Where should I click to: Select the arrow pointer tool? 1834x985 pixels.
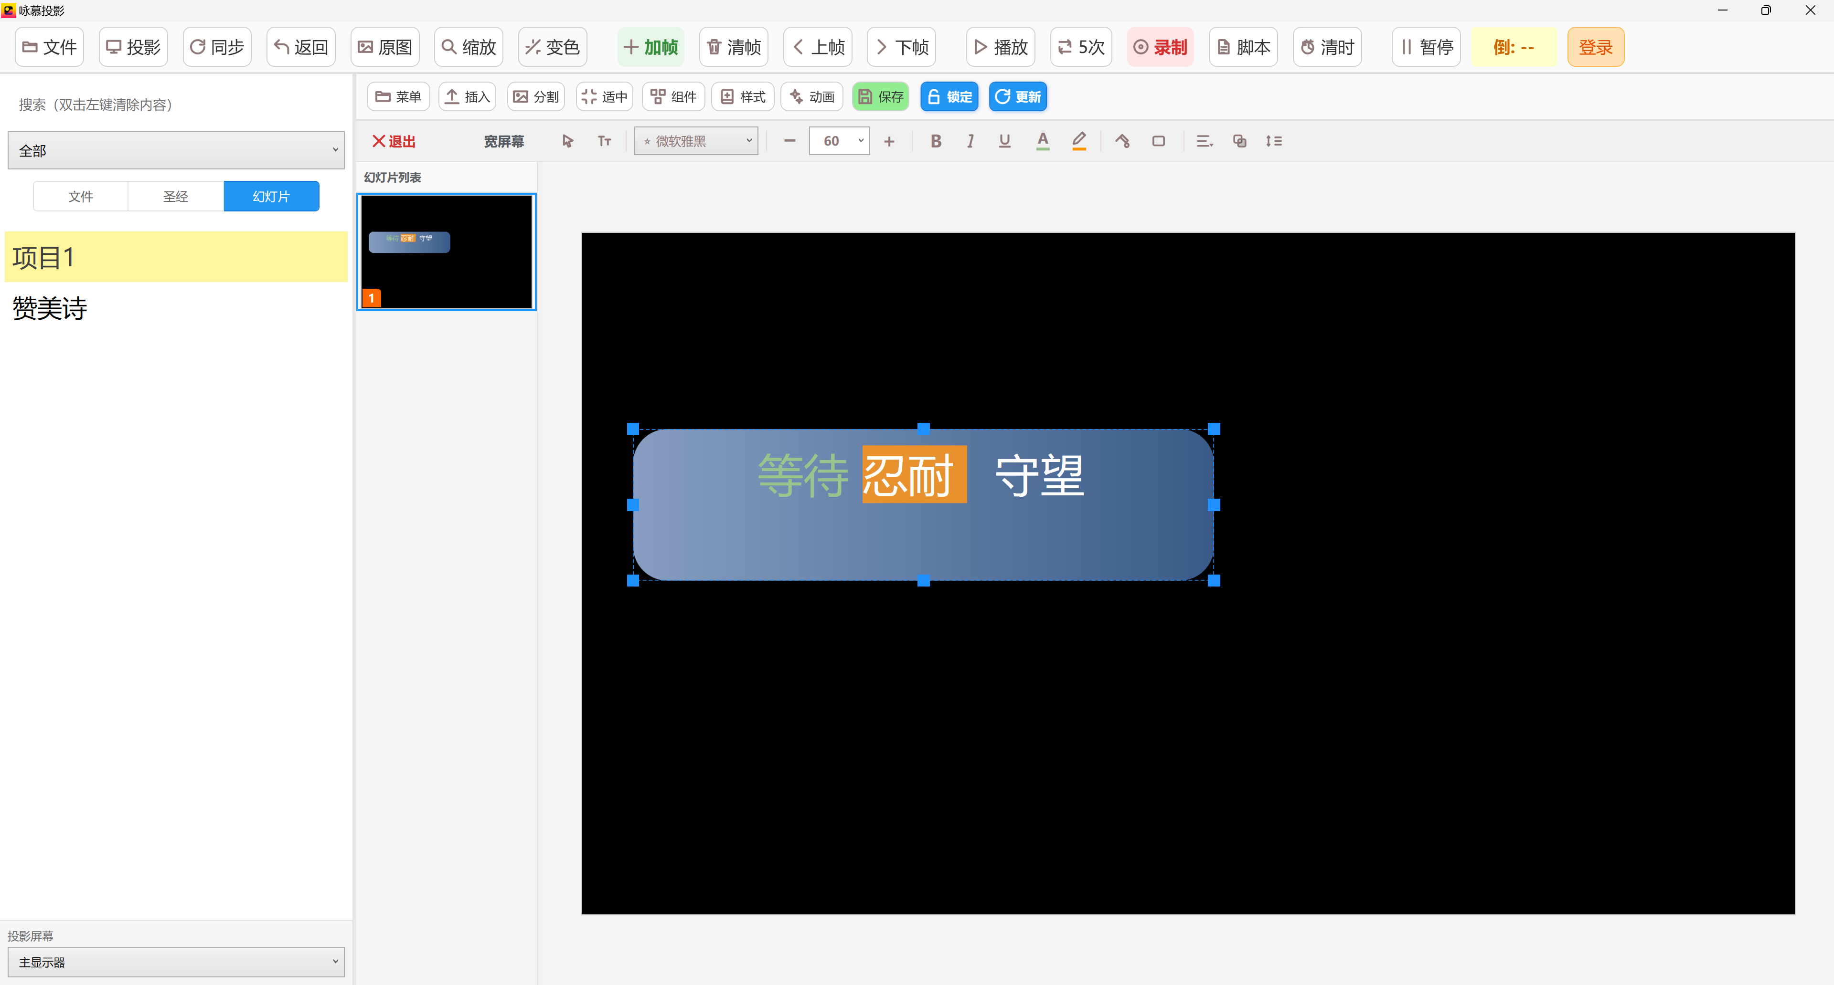[567, 141]
